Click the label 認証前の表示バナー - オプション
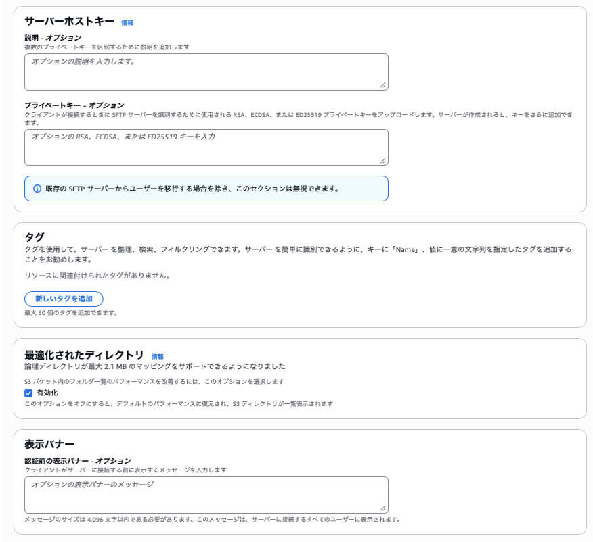 pyautogui.click(x=78, y=461)
